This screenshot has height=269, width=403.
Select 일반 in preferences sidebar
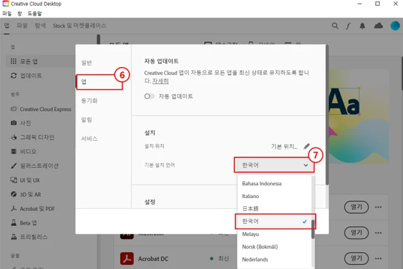(87, 63)
